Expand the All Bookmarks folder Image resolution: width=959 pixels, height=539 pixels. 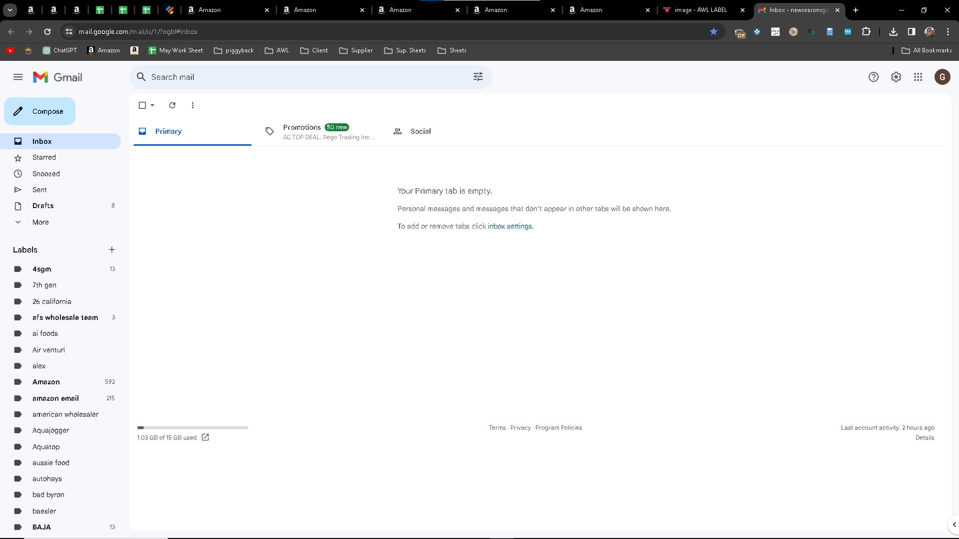pyautogui.click(x=927, y=50)
